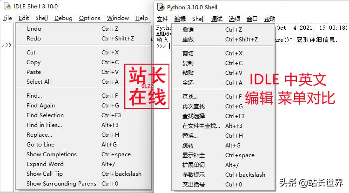Choose 撤销 from the 编辑 menu
The height and width of the screenshot is (193, 349).
click(x=223, y=30)
